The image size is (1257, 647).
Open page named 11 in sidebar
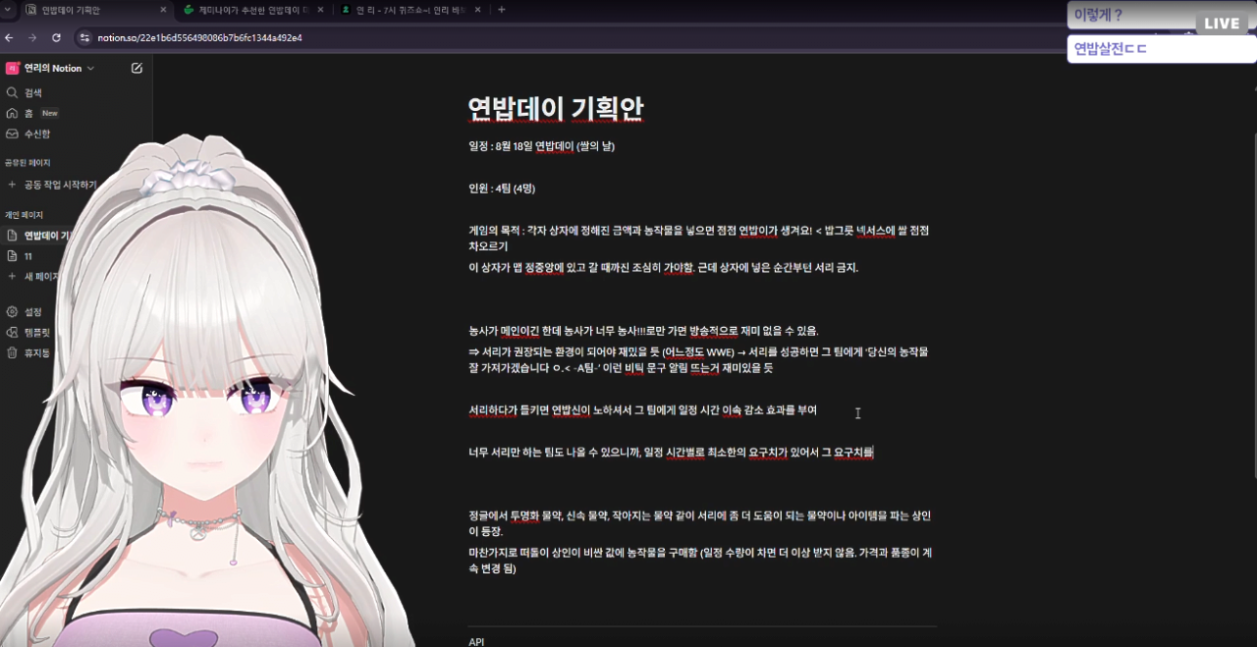28,256
